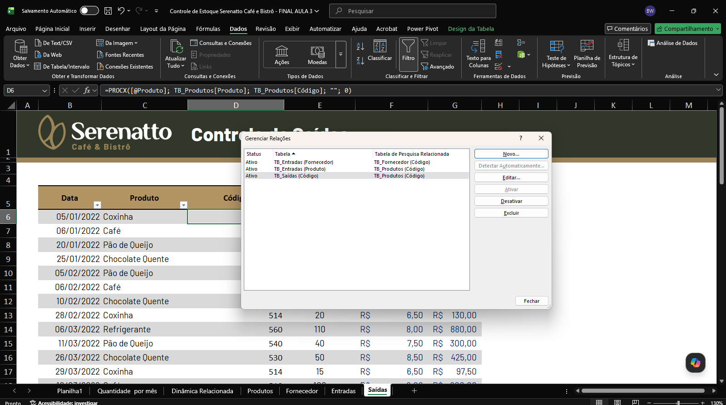Select the TB_Entradas (Produto) relationship row
The image size is (726, 405).
coord(356,169)
